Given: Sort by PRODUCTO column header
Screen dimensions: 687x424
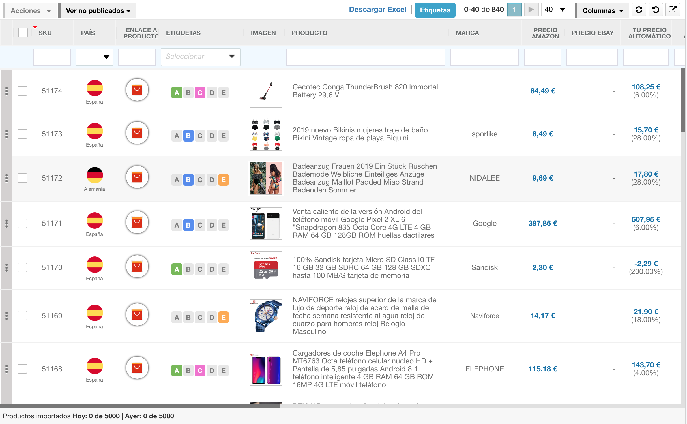Looking at the screenshot, I should coord(309,33).
